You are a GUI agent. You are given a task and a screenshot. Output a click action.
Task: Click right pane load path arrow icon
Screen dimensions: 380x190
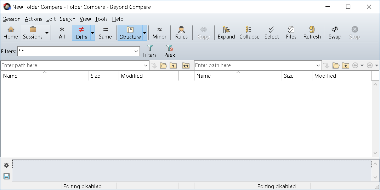coord(327,65)
